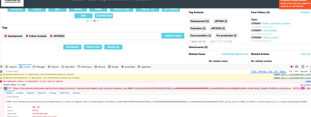
Task: Remove the development tag
Action: pyautogui.click(x=6, y=36)
